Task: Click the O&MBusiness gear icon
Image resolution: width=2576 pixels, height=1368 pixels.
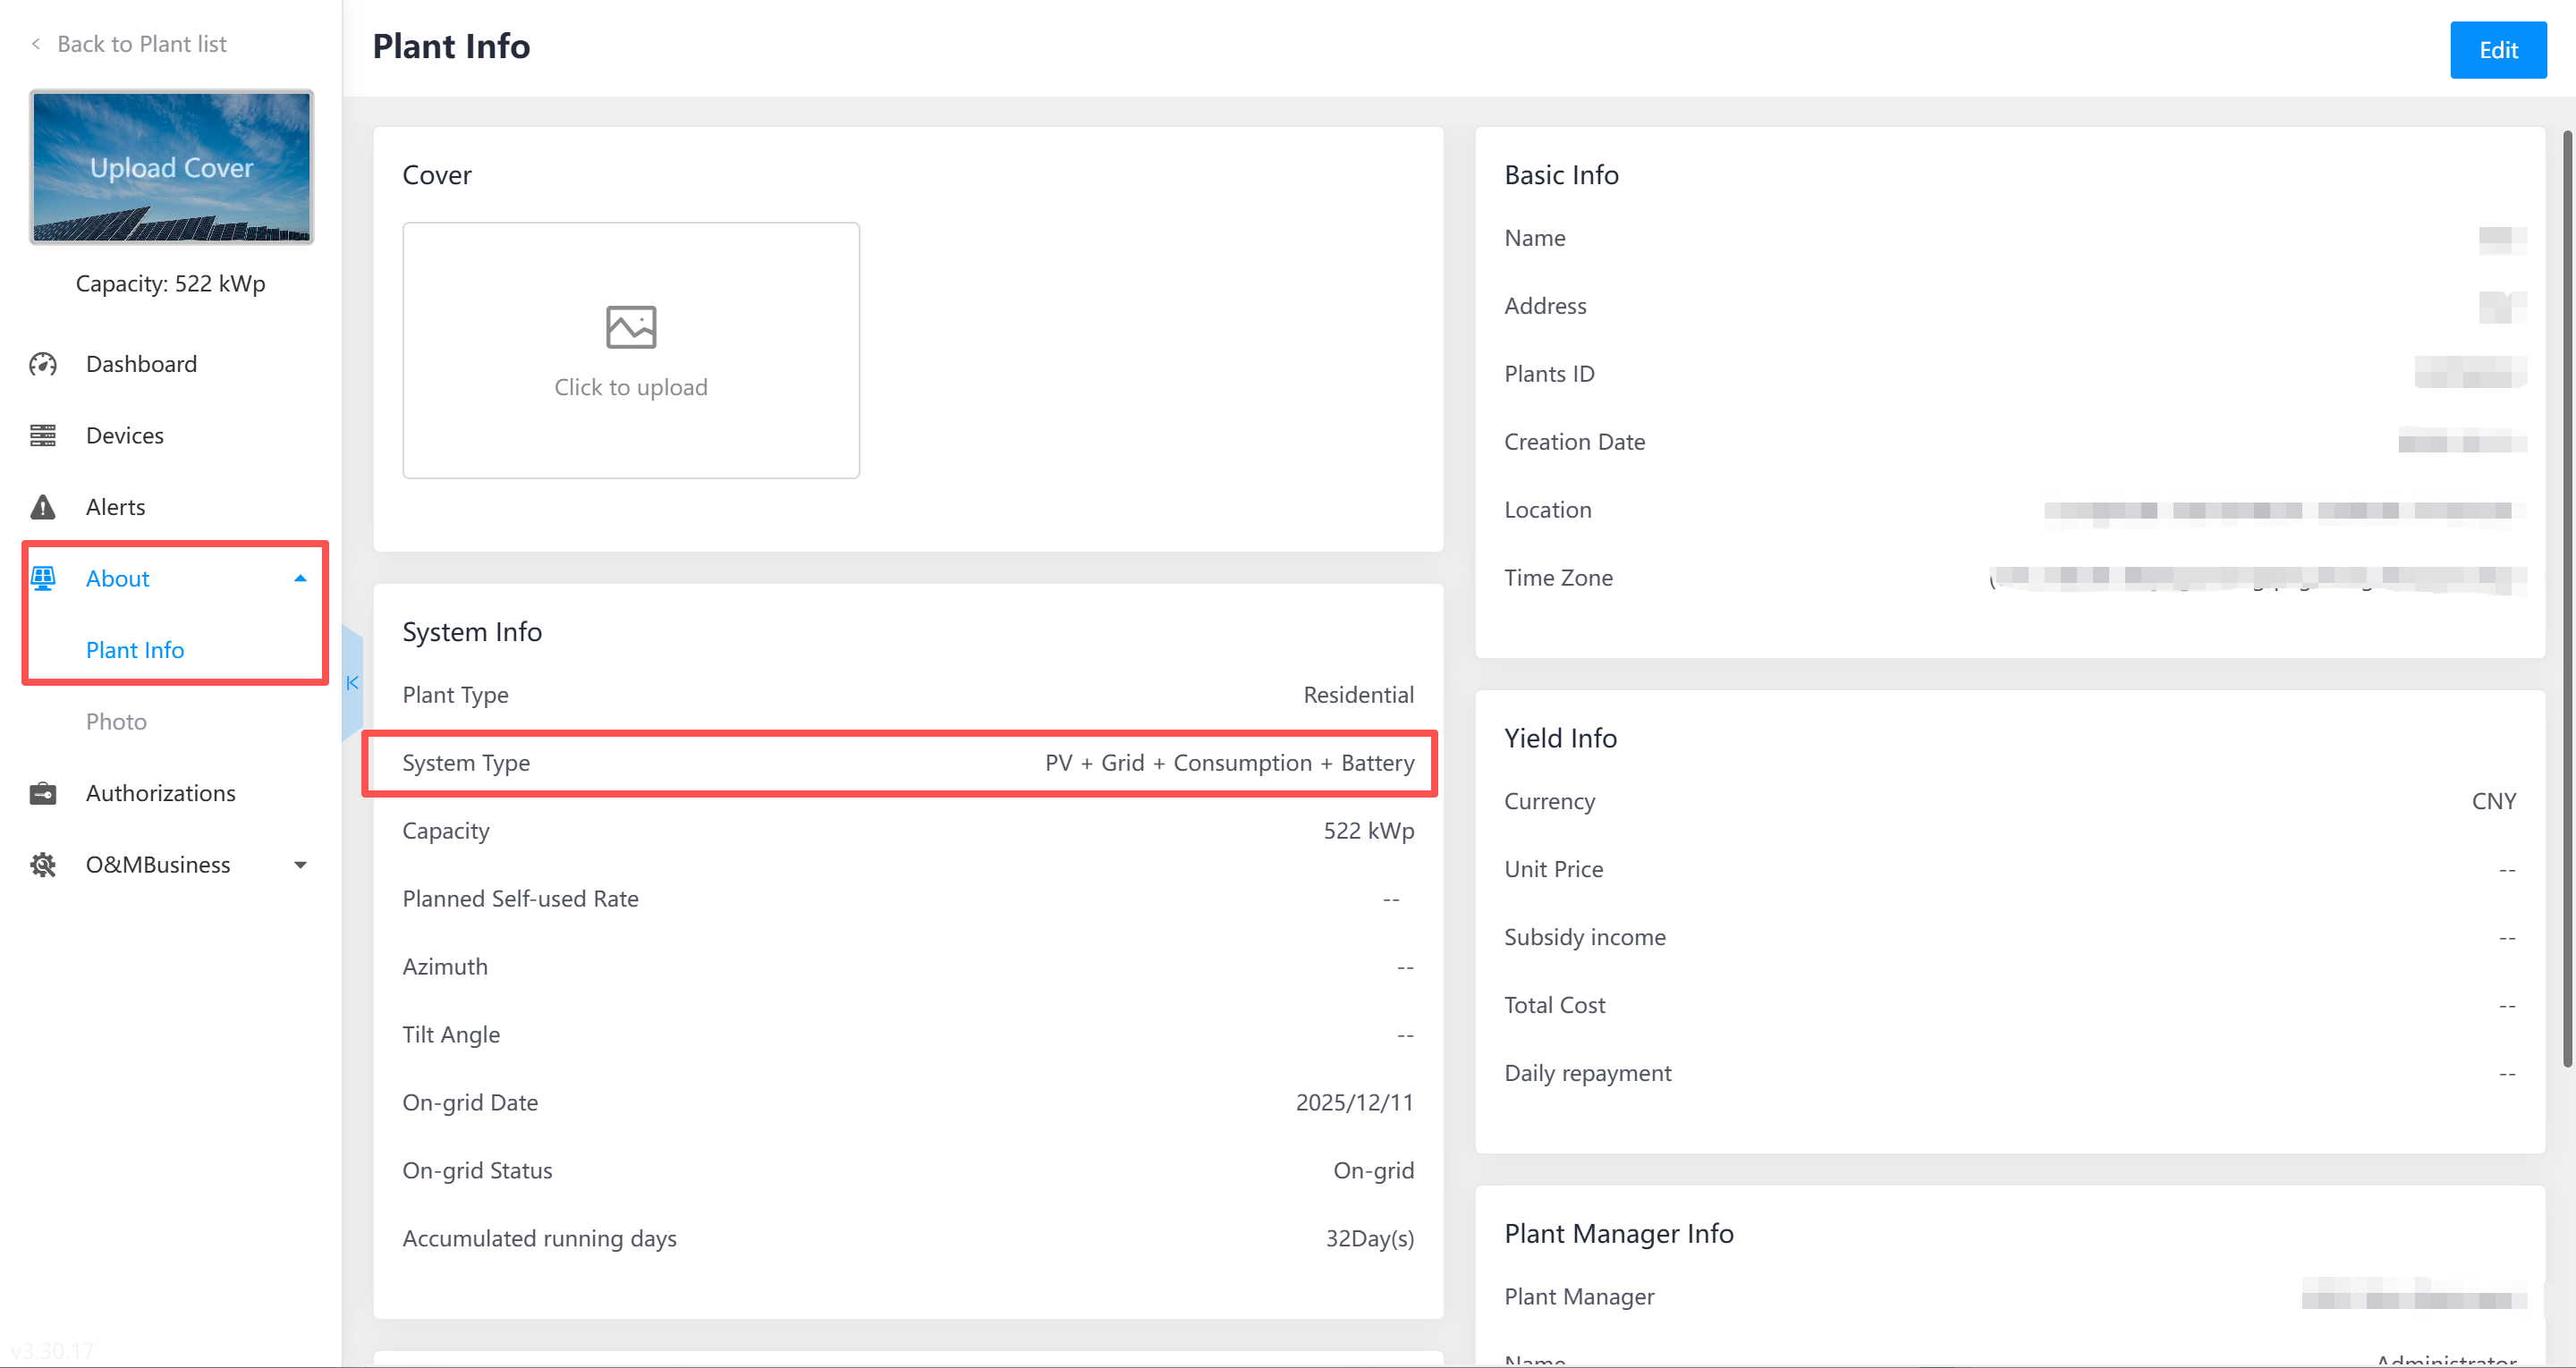Action: coord(43,864)
